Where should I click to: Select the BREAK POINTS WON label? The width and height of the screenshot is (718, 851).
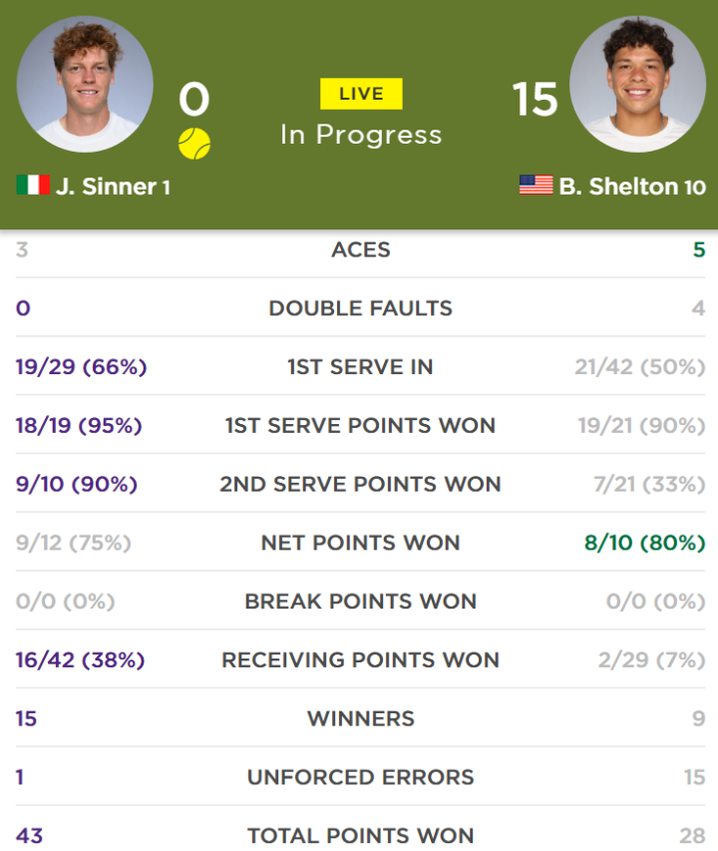click(x=361, y=602)
